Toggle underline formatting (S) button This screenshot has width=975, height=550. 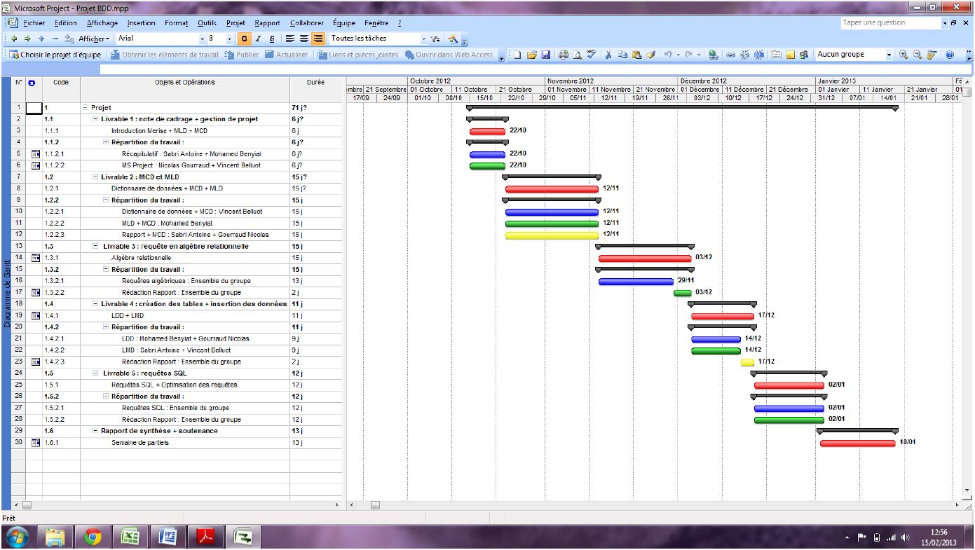point(271,39)
